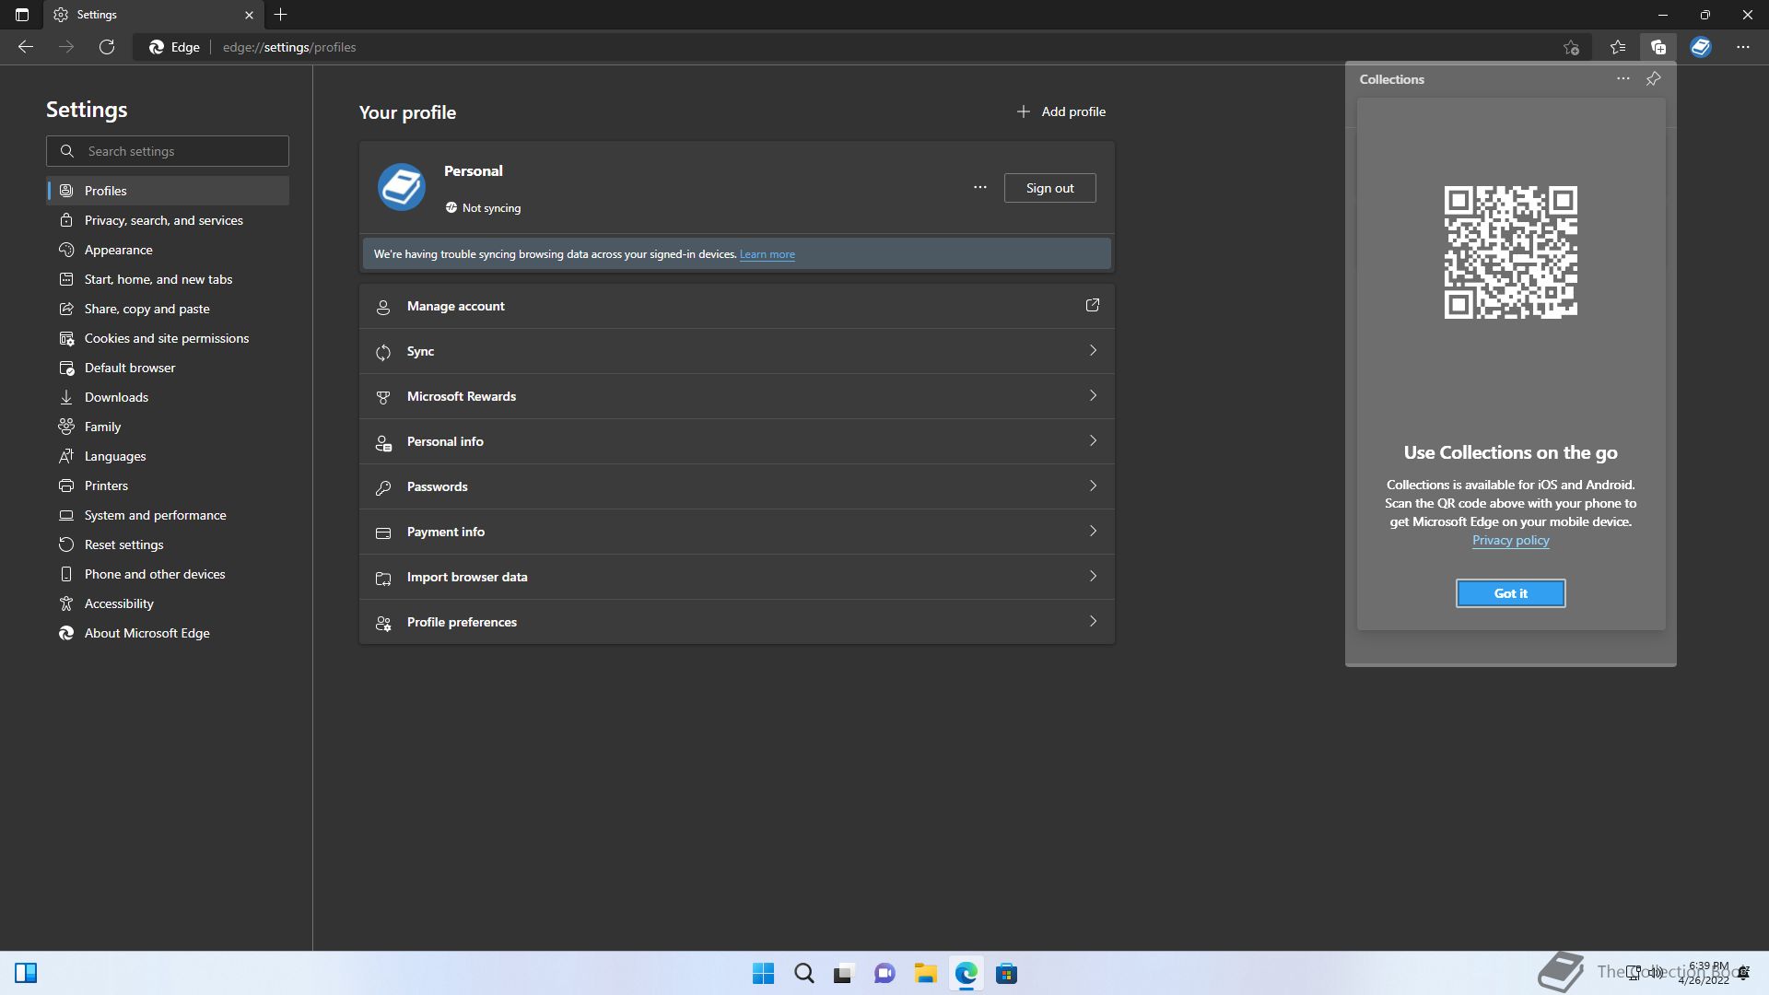
Task: Expand Payment info row
Action: coord(737,532)
